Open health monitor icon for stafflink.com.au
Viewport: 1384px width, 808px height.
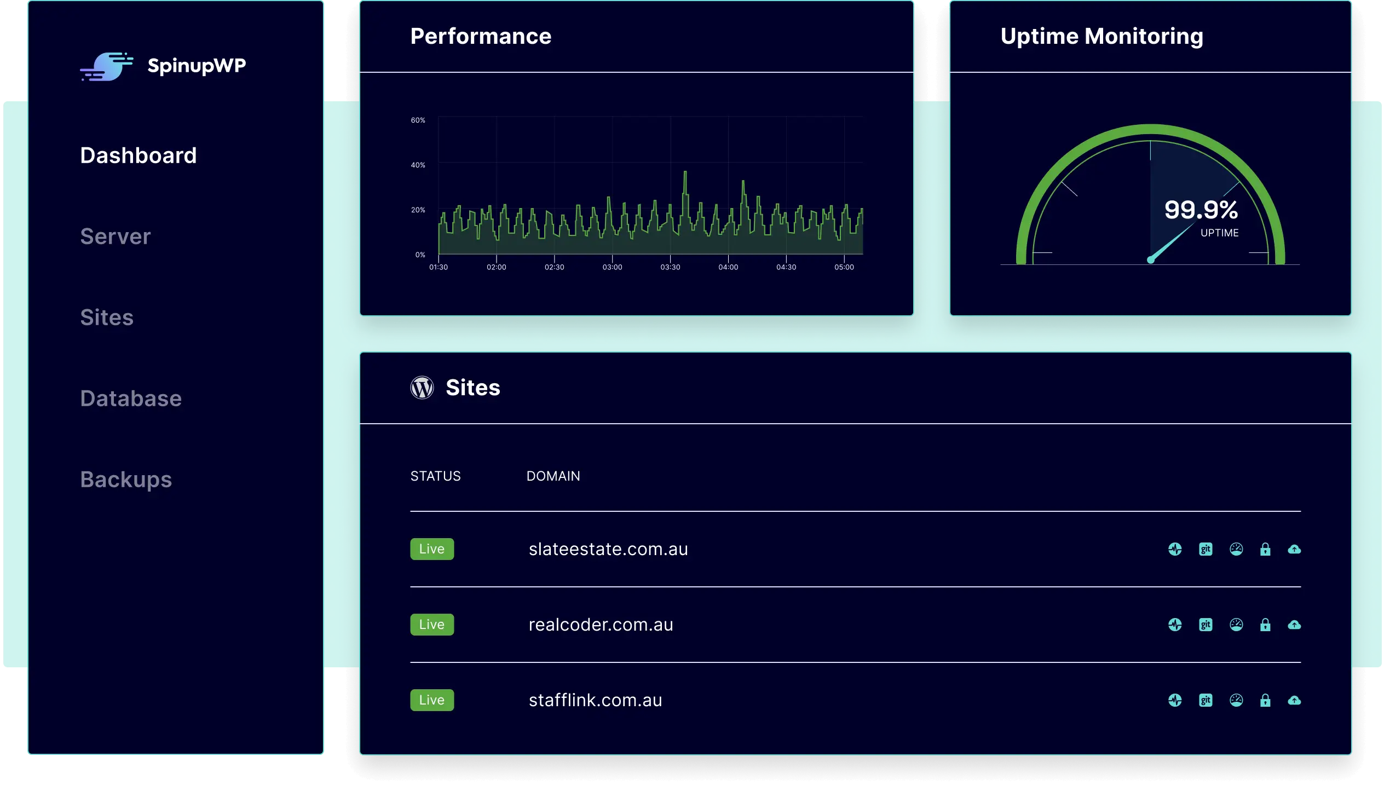[x=1175, y=700]
